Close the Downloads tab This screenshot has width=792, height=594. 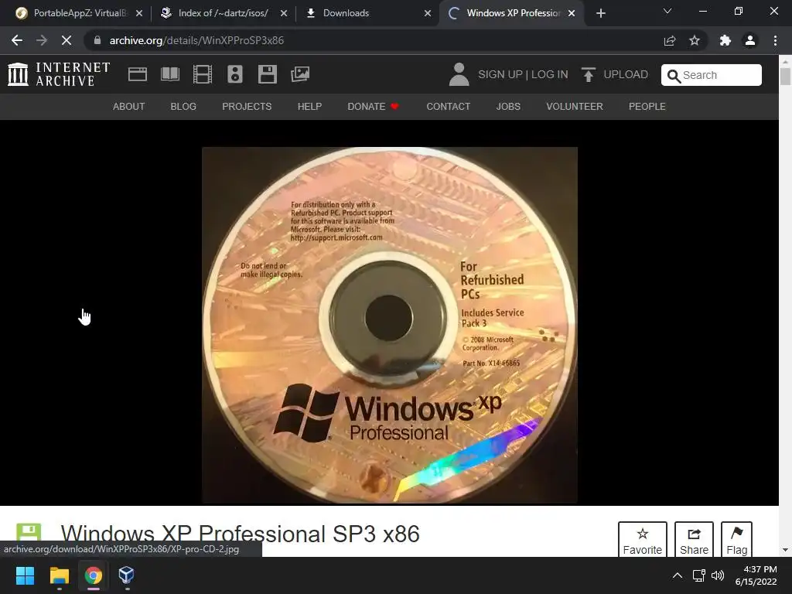[428, 13]
